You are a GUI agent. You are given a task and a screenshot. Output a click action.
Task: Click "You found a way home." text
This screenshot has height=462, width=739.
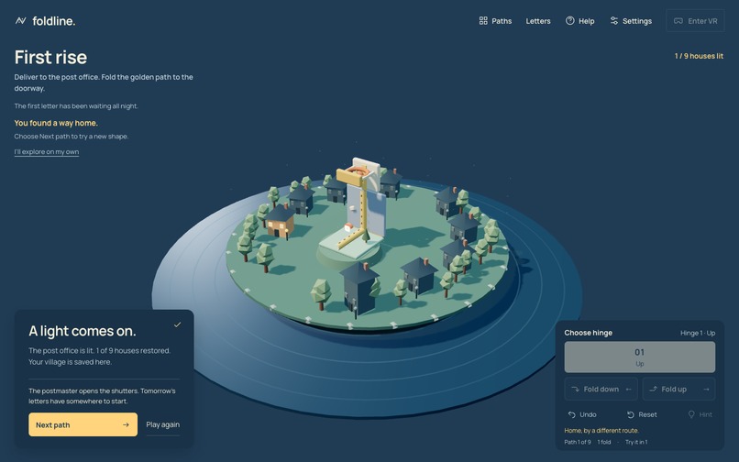coord(56,123)
